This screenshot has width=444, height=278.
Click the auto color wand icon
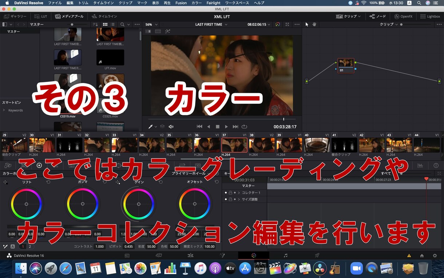(x=5, y=246)
